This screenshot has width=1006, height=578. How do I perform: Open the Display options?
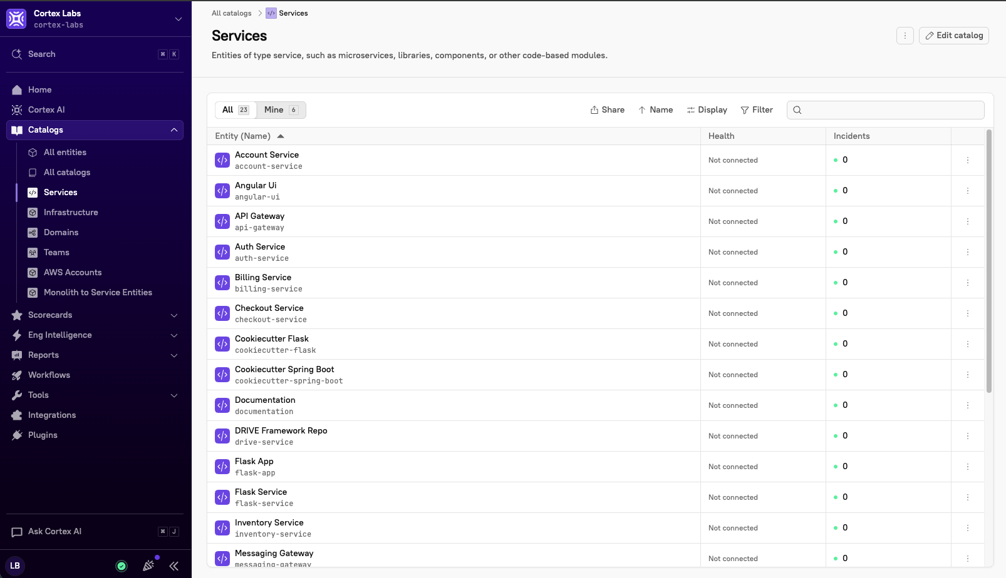point(707,109)
